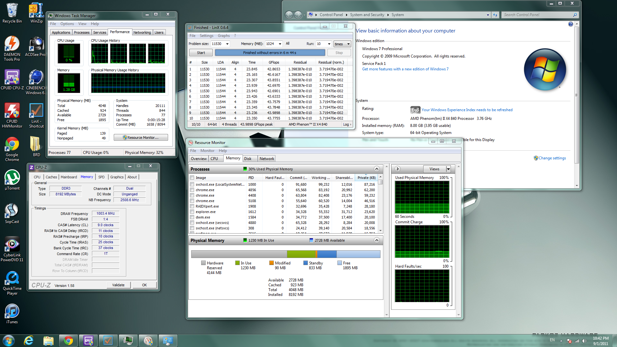The image size is (617, 347).
Task: Open the CPUID HWMonitor desktop icon
Action: click(12, 111)
